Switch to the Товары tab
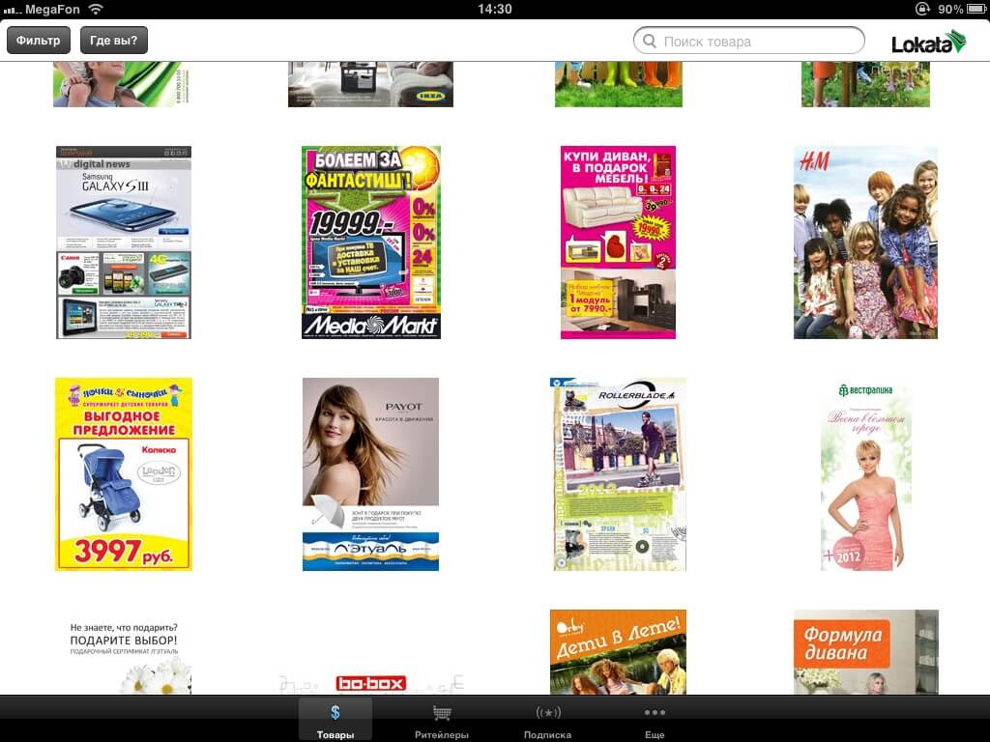Image resolution: width=990 pixels, height=742 pixels. pyautogui.click(x=335, y=720)
